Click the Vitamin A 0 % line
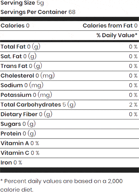Viewport: 139px width, 192px height. click(20, 143)
